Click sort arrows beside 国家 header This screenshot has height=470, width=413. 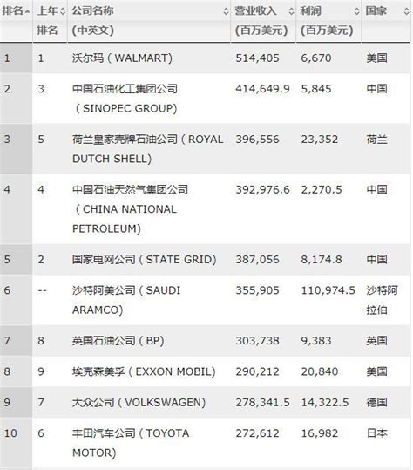click(406, 11)
